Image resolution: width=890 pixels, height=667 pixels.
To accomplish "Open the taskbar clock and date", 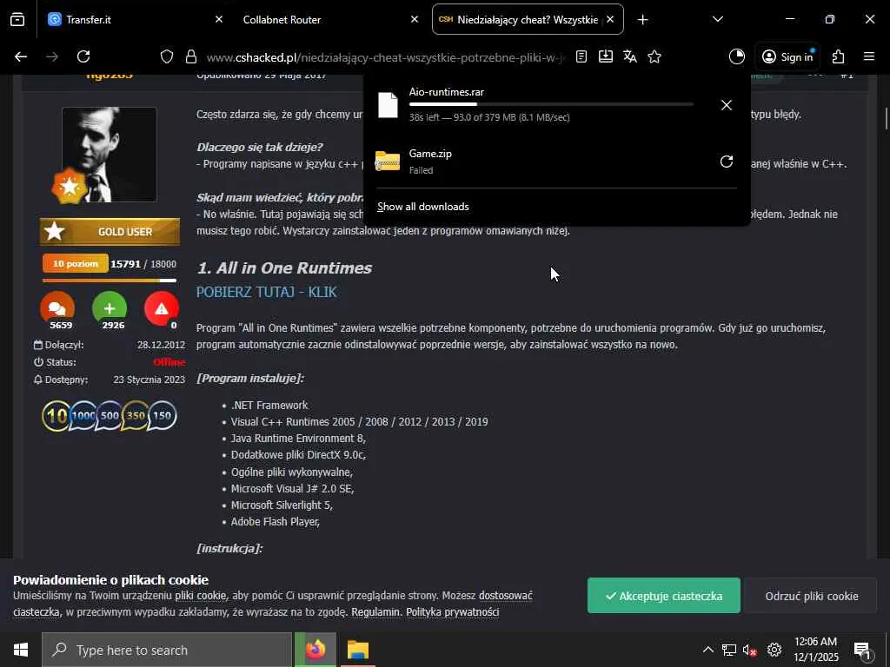I will coord(815,650).
